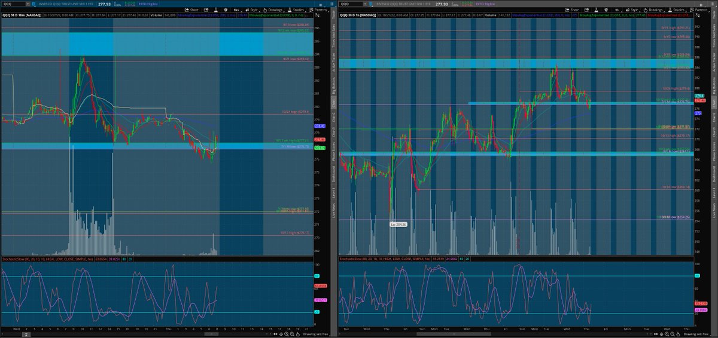The image size is (718, 338).
Task: Click Share button on left 10m chart
Action: click(x=191, y=10)
